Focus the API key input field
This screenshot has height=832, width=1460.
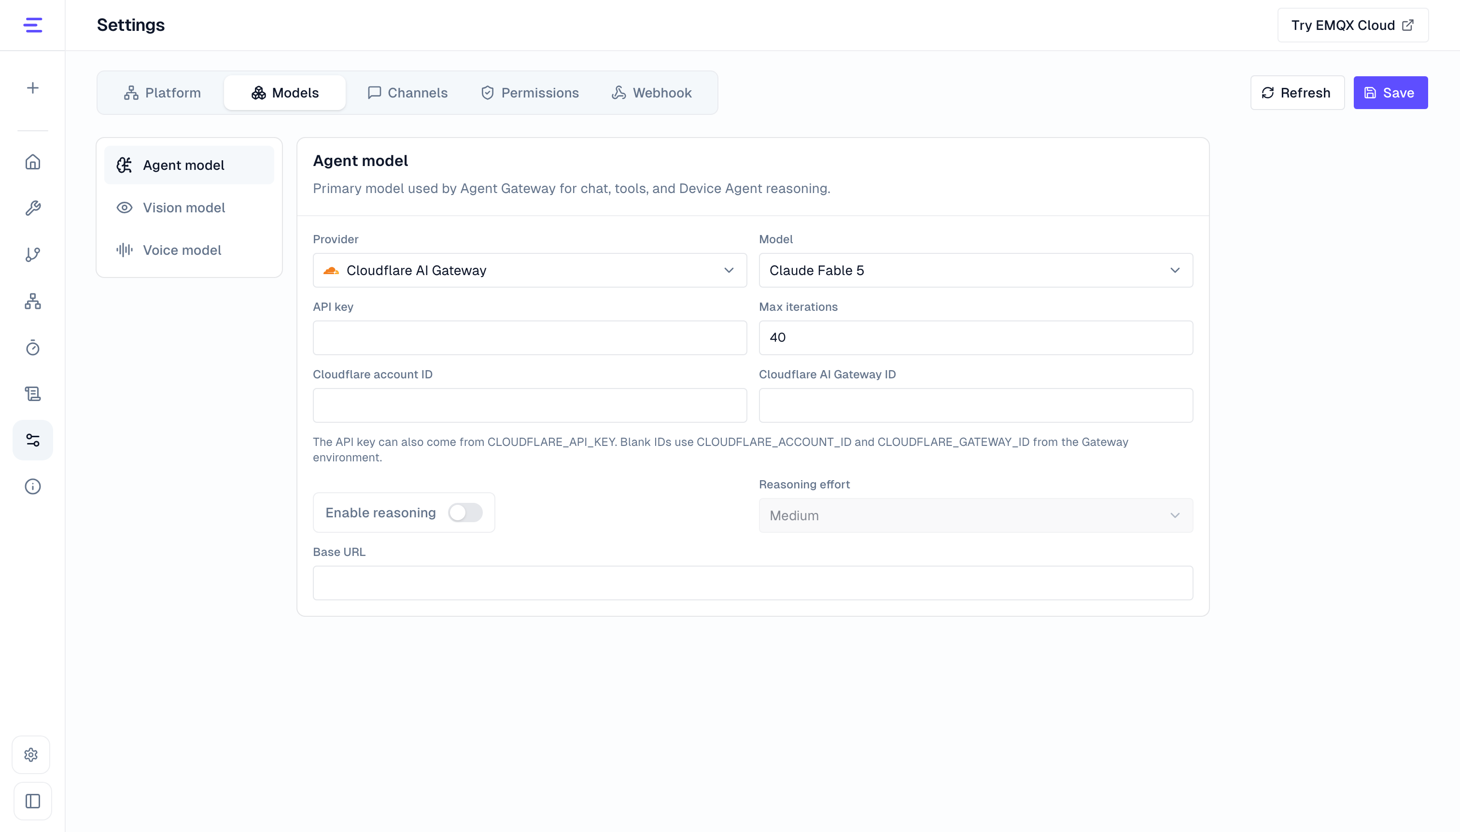pos(529,338)
